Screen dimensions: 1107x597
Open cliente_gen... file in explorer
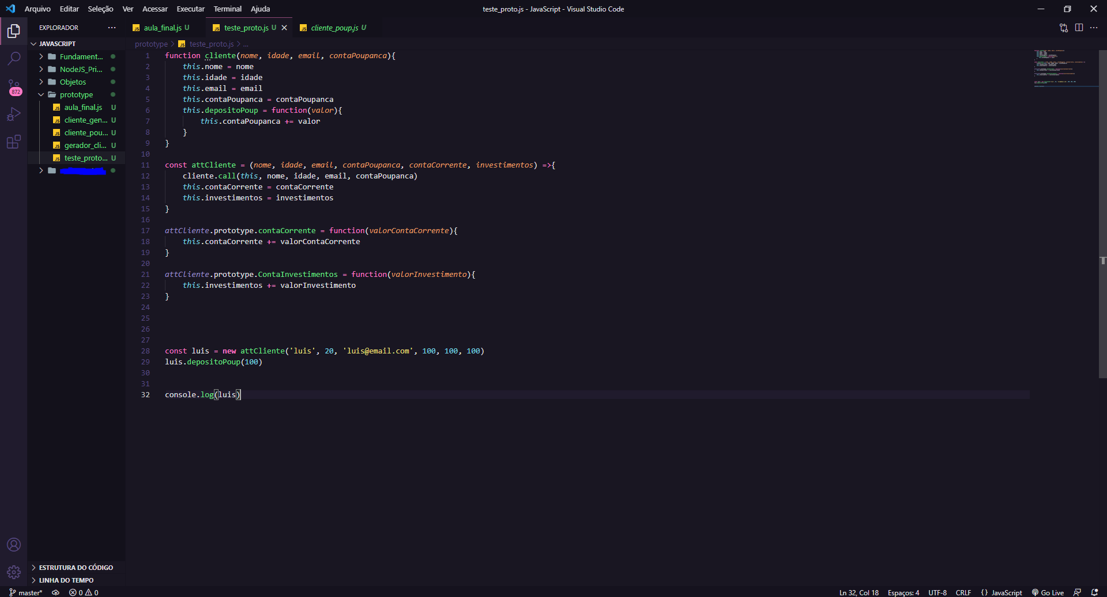coord(76,120)
